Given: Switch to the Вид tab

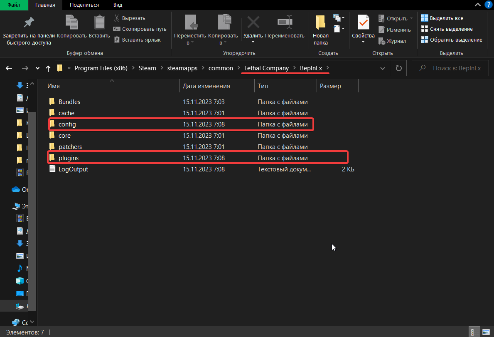Looking at the screenshot, I should (118, 5).
